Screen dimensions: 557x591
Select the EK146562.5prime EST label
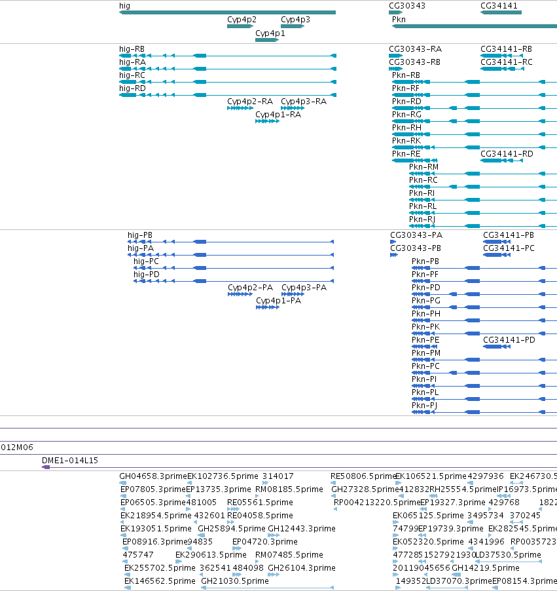[x=160, y=581]
